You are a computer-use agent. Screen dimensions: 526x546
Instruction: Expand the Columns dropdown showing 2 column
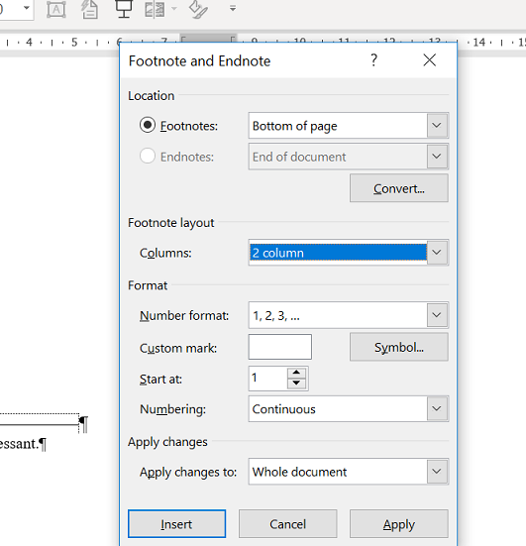click(437, 252)
